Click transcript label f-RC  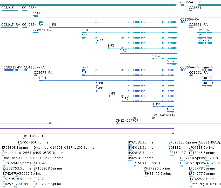[x=123, y=51]
